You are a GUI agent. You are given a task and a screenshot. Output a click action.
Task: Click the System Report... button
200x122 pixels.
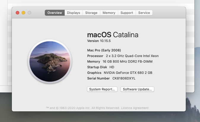tap(102, 89)
